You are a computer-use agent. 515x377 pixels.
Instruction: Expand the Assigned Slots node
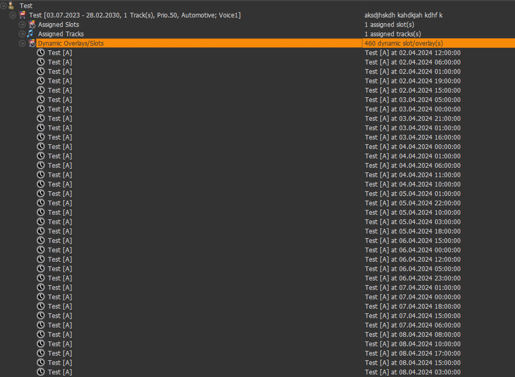22,25
